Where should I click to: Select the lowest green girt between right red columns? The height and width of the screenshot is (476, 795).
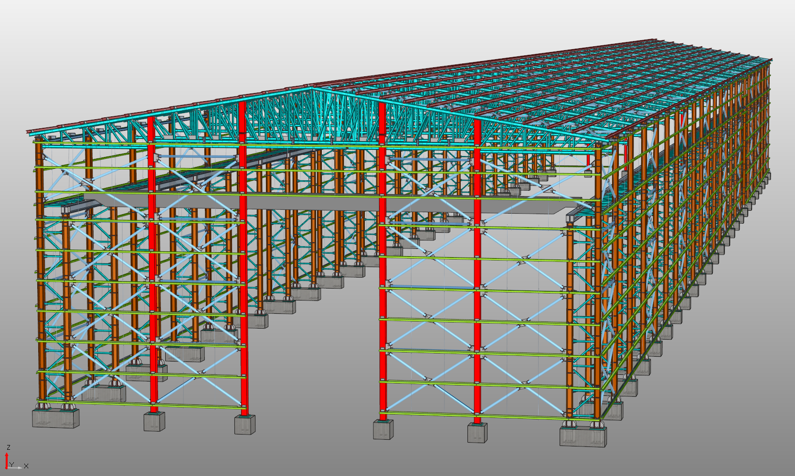[x=430, y=414]
